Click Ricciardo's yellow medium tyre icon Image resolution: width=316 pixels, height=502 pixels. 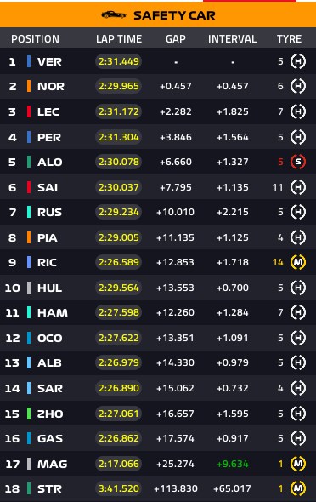pos(298,262)
